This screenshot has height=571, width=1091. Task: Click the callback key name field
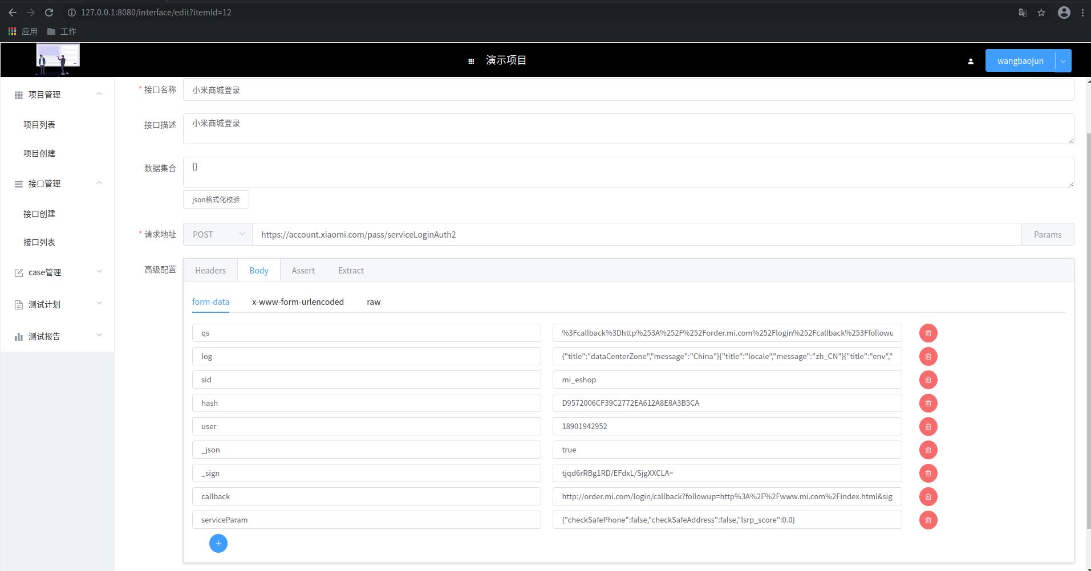point(367,496)
